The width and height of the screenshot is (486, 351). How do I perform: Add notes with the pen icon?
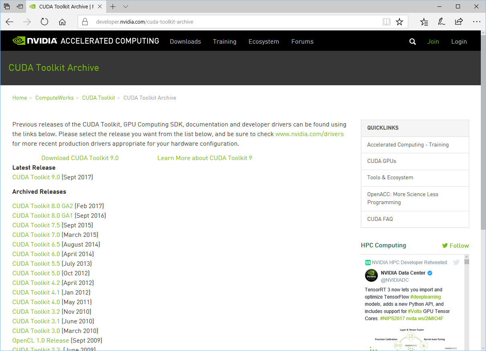[442, 22]
